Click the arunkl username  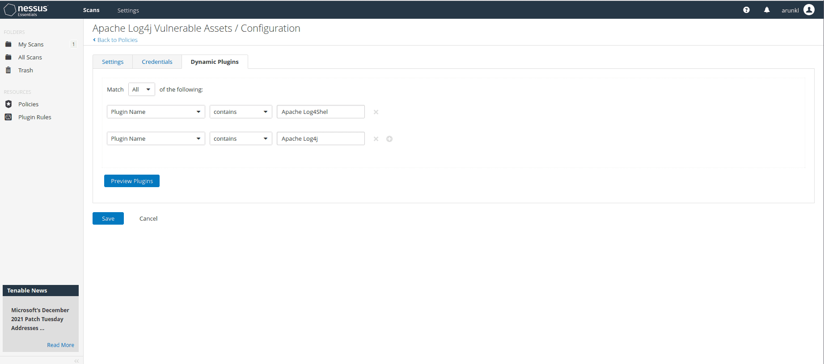[x=790, y=10]
